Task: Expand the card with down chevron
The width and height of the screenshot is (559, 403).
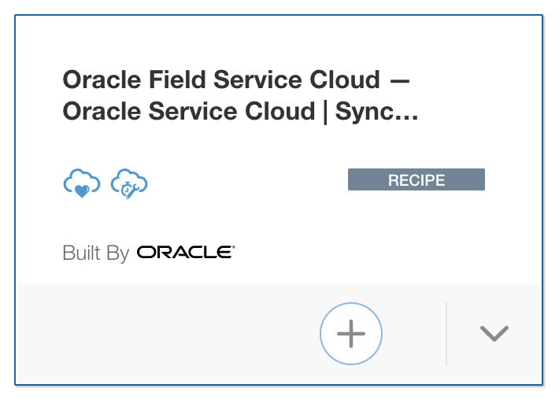Action: tap(494, 334)
